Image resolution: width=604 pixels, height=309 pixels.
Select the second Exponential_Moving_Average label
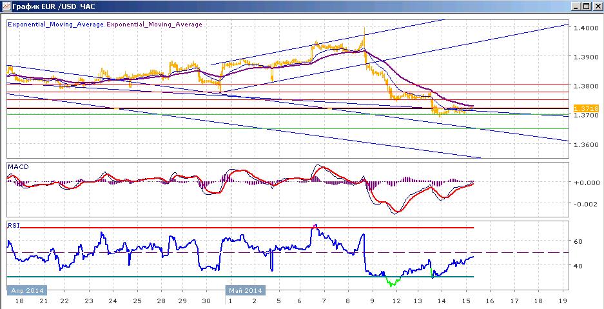(x=154, y=25)
